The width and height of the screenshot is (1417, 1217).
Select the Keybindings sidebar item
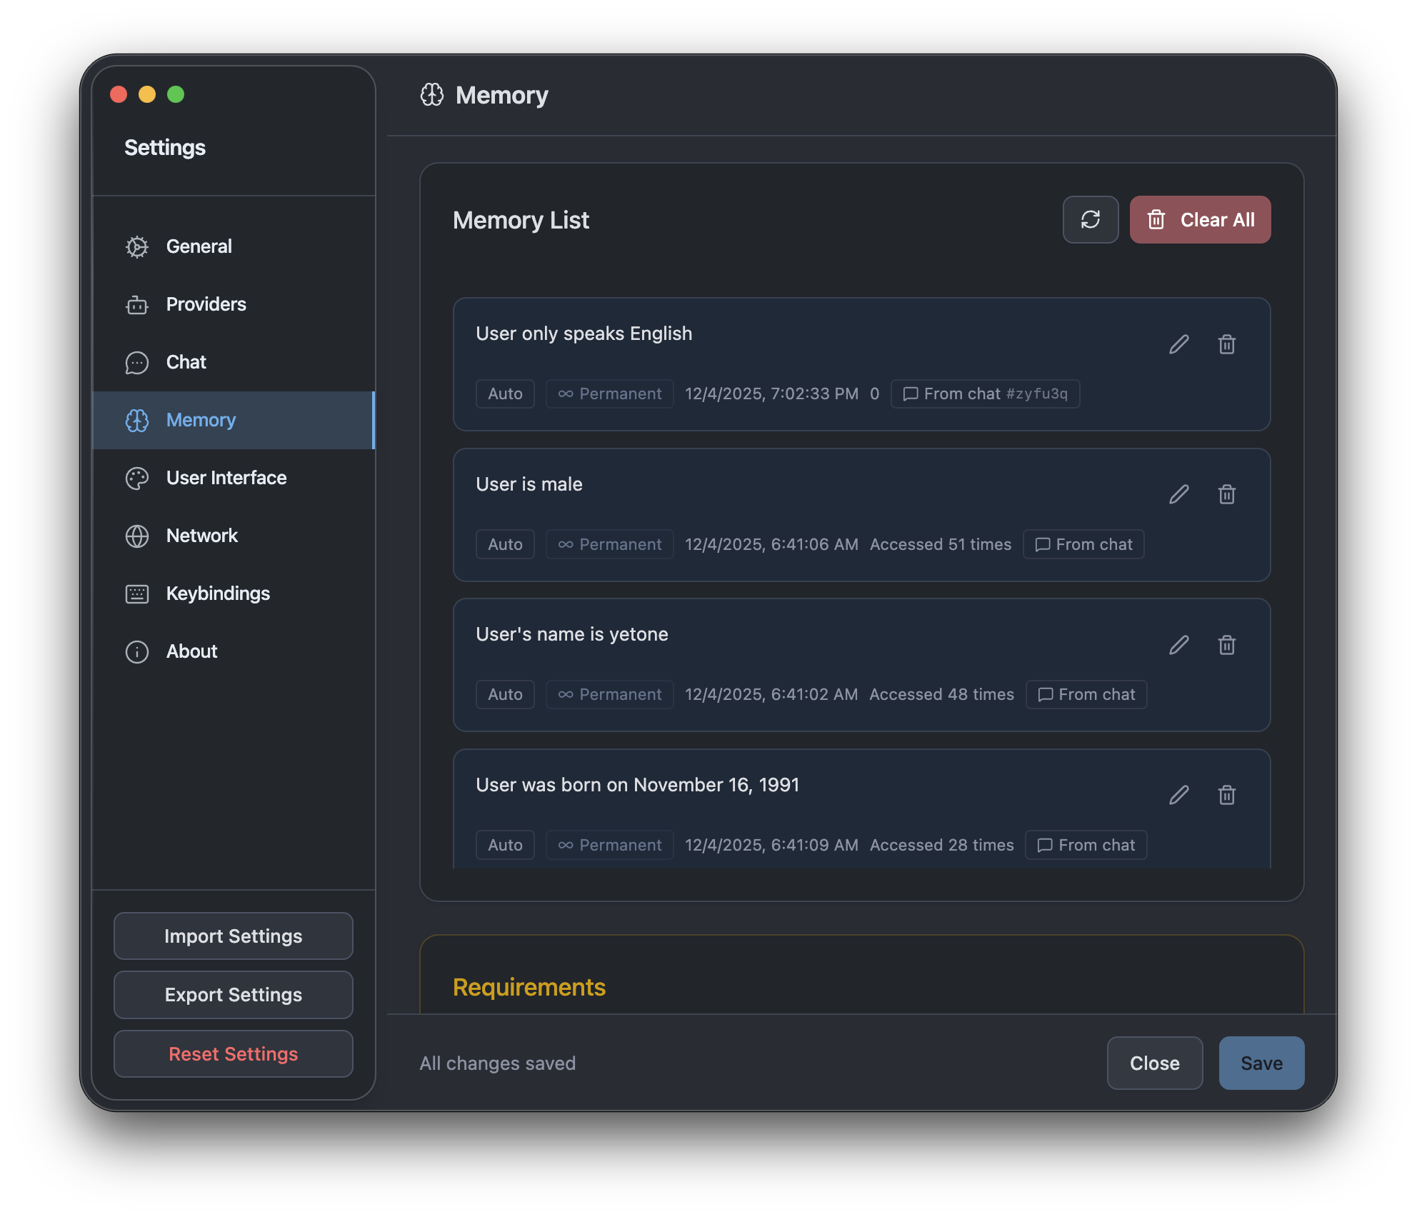pyautogui.click(x=217, y=594)
